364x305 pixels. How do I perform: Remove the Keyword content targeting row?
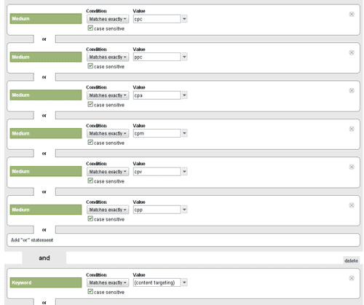tap(352, 278)
